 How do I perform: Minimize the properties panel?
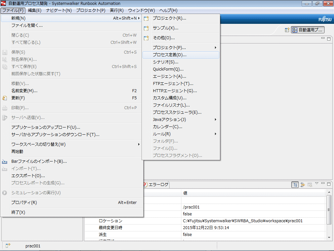pyautogui.click(x=323, y=183)
